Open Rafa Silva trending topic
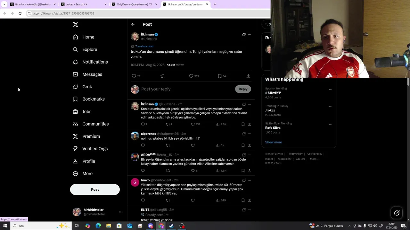The height and width of the screenshot is (230, 410). click(x=273, y=128)
